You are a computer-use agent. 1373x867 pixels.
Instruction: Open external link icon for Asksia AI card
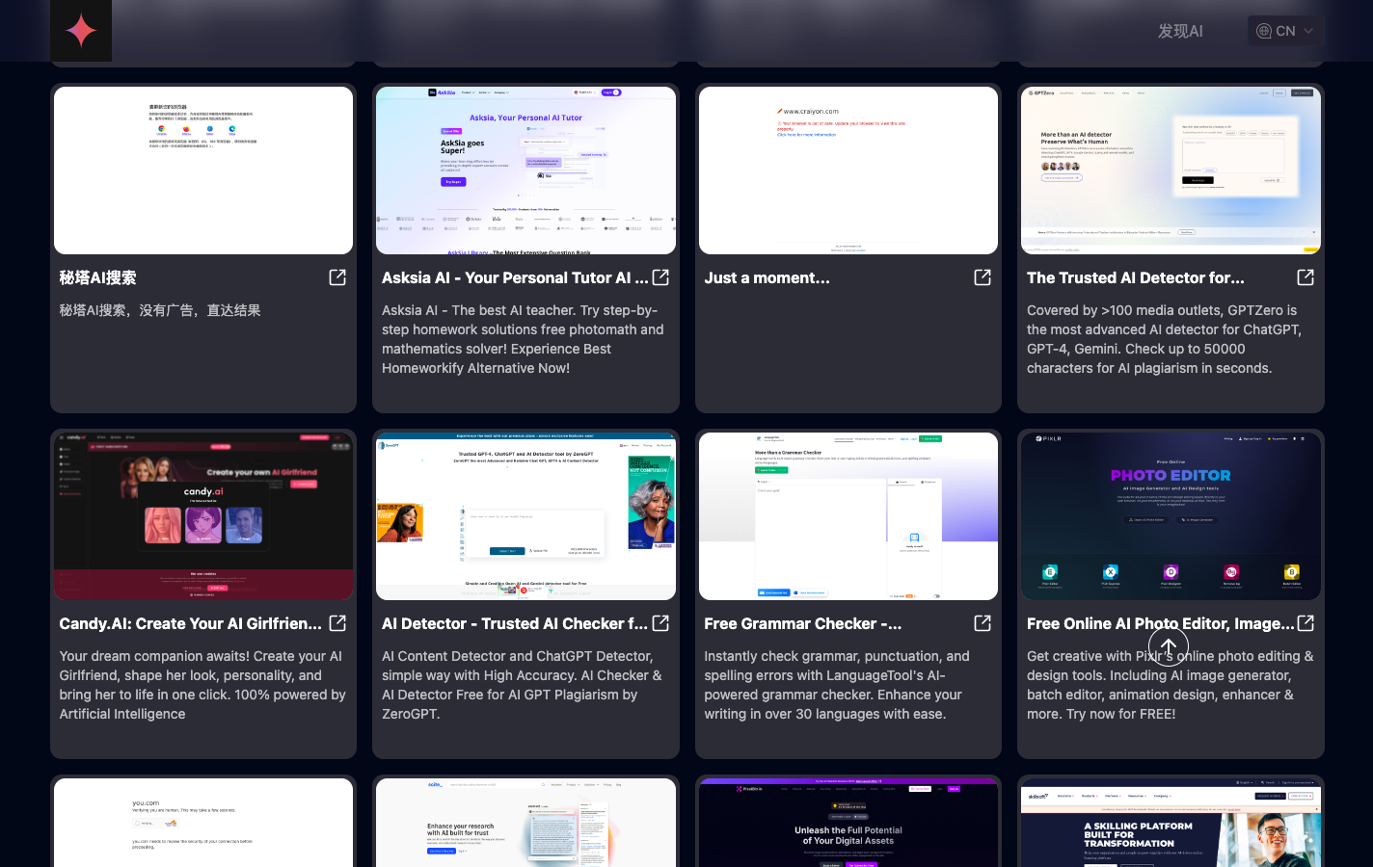pos(660,277)
